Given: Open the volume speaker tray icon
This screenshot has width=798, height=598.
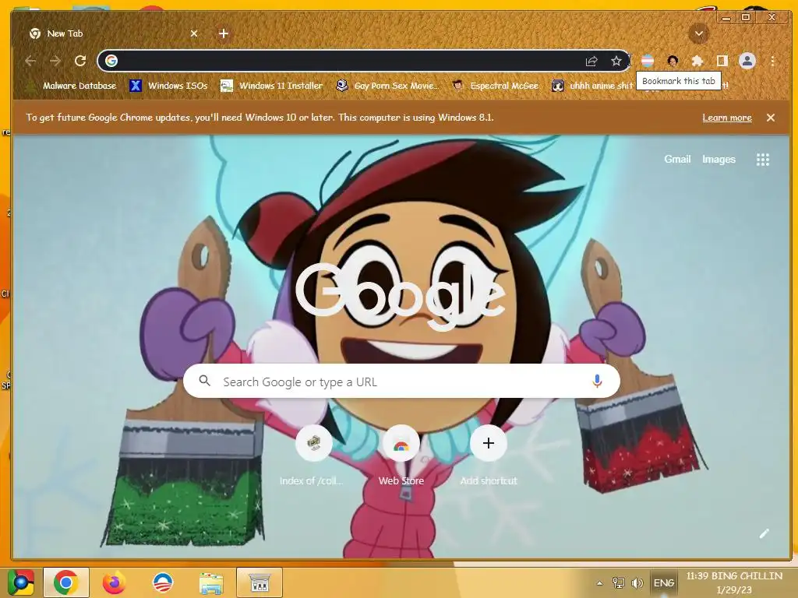Looking at the screenshot, I should 637,583.
